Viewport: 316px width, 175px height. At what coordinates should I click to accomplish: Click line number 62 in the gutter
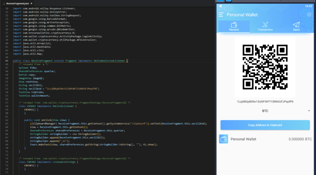pyautogui.click(x=7, y=120)
